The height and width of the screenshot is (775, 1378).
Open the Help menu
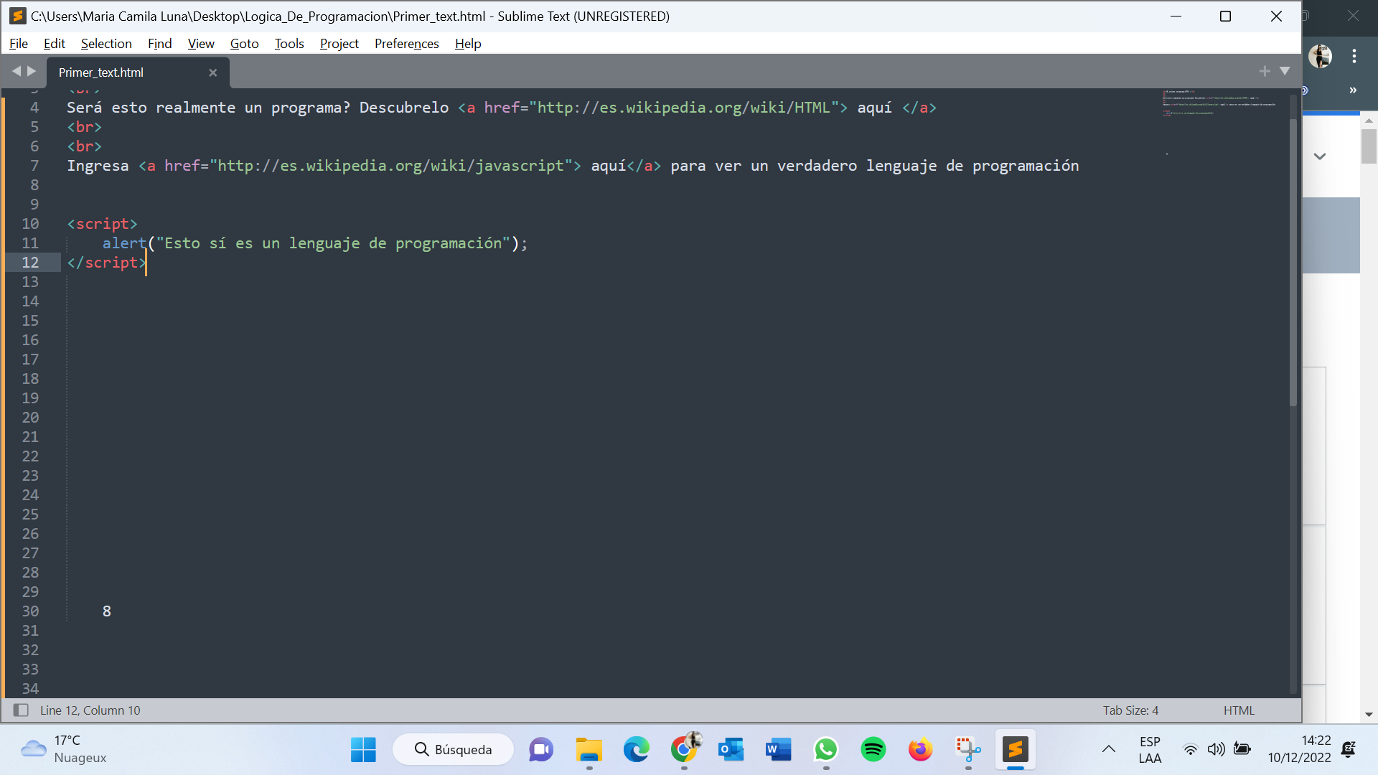(x=468, y=44)
